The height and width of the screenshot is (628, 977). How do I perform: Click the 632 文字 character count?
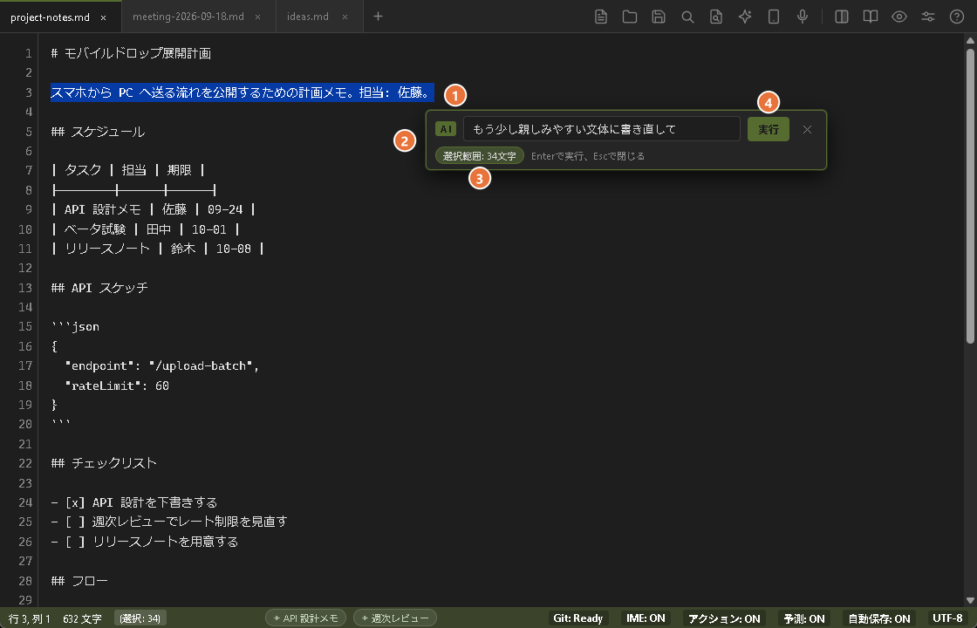coord(82,618)
